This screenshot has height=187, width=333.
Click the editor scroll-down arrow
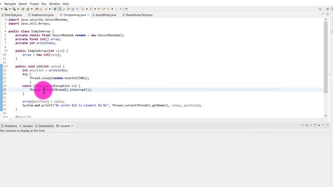pyautogui.click(x=326, y=115)
